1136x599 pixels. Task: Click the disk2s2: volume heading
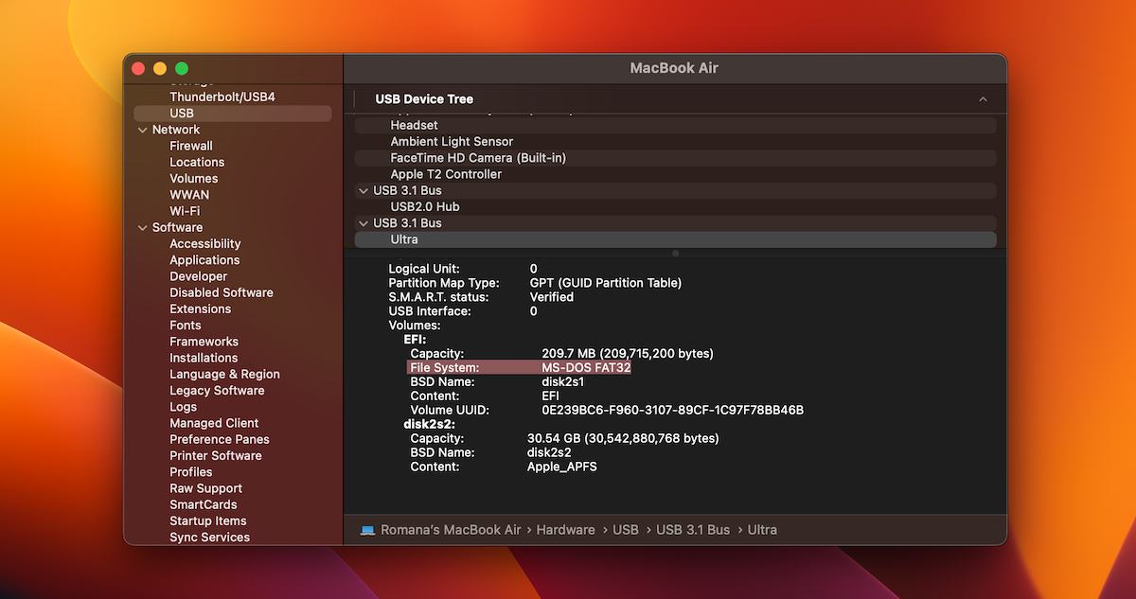click(x=430, y=424)
